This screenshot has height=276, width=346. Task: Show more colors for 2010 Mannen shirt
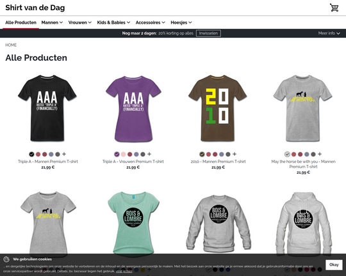[x=235, y=154]
